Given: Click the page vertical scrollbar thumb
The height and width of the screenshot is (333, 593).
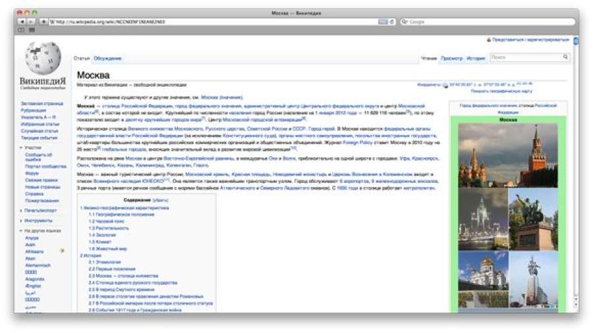Looking at the screenshot, I should point(576,41).
